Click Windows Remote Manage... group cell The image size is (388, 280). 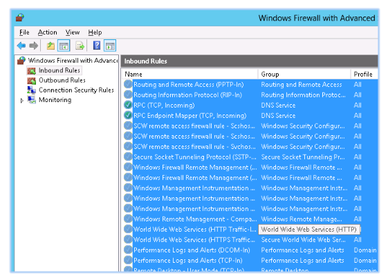(302, 219)
